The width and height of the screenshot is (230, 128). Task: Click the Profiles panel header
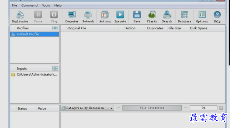23,28
